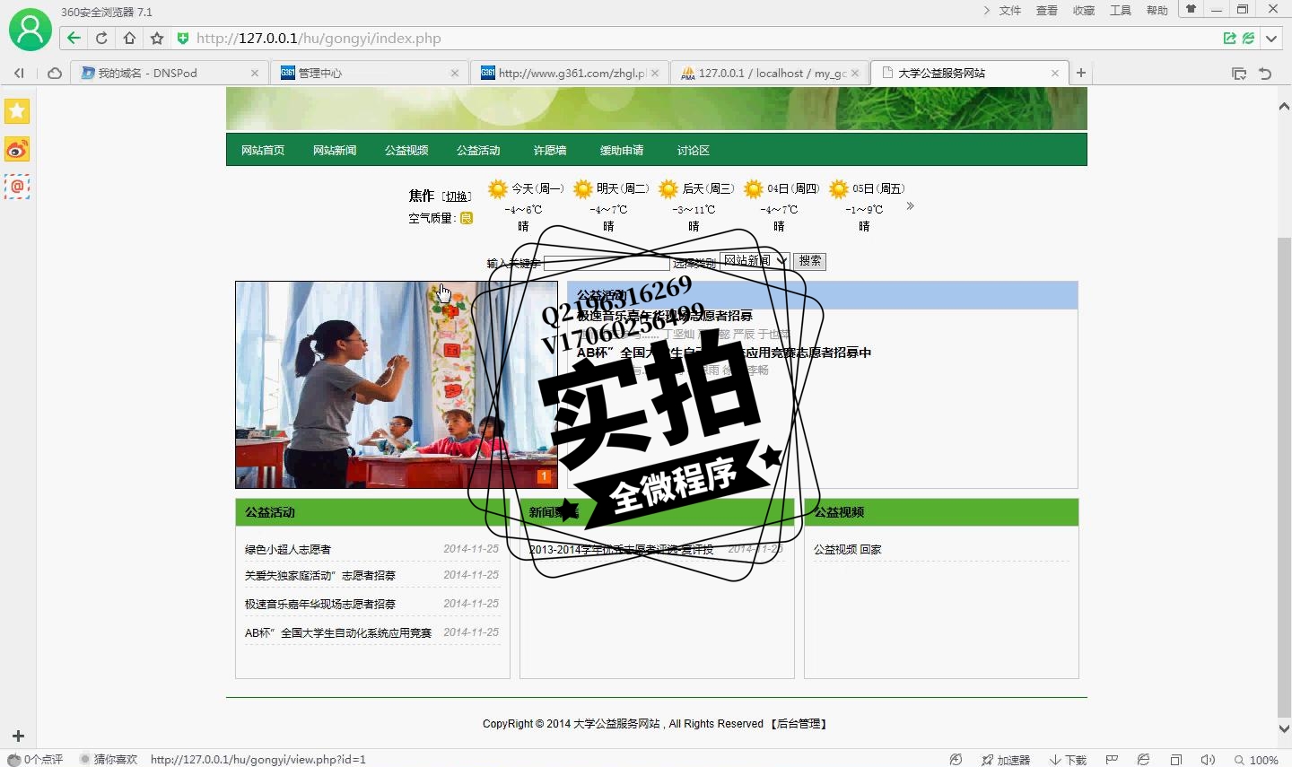Expand address bar dropdown arrow

(1271, 39)
